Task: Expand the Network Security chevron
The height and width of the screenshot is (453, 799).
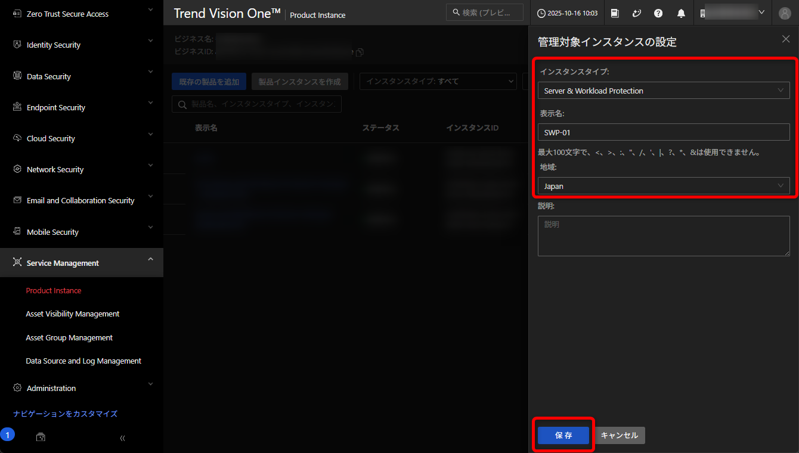Action: click(x=150, y=165)
